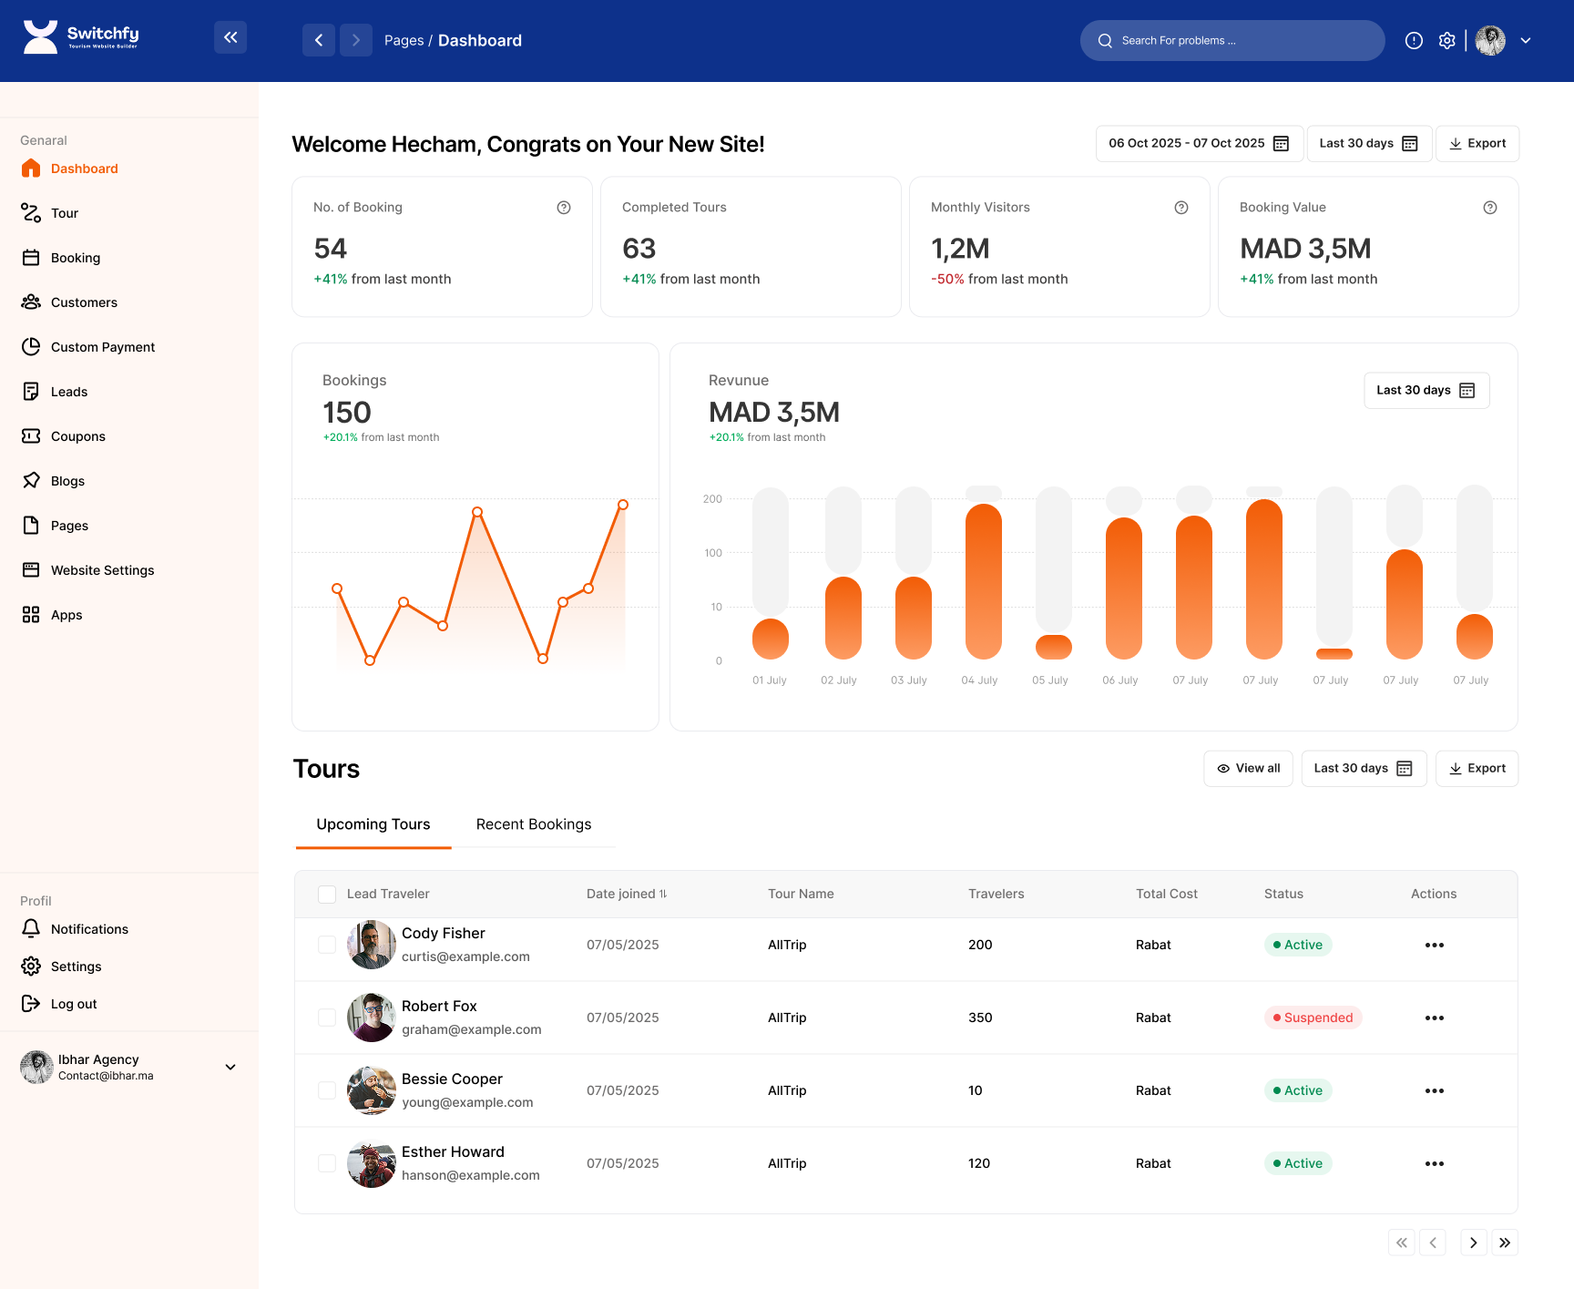Screen dimensions: 1574x1289
Task: Switch to Recent Bookings tab
Action: (534, 824)
